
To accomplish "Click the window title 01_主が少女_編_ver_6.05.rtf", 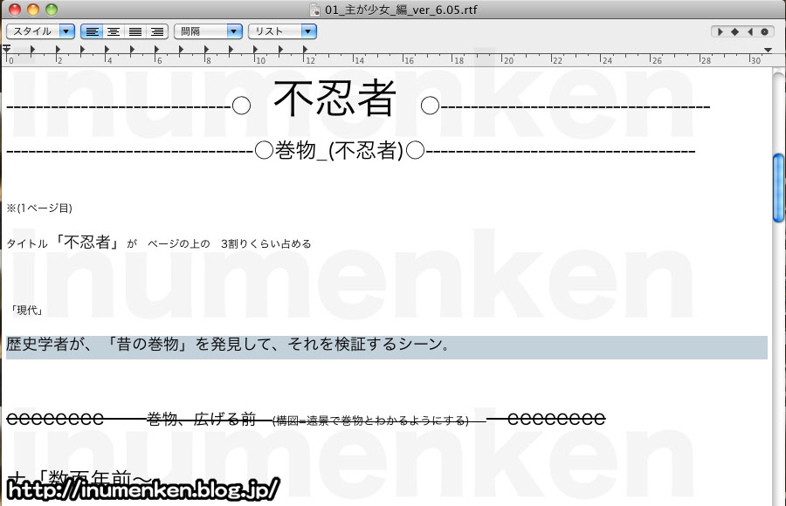I will pos(401,10).
